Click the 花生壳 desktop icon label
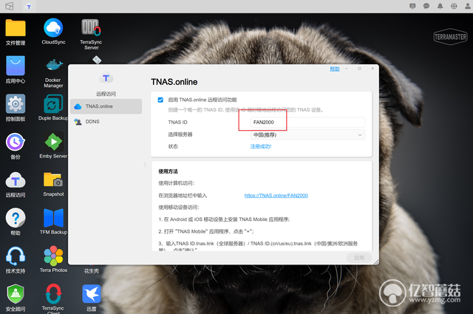Screen dimensions: 473x314 [92, 271]
